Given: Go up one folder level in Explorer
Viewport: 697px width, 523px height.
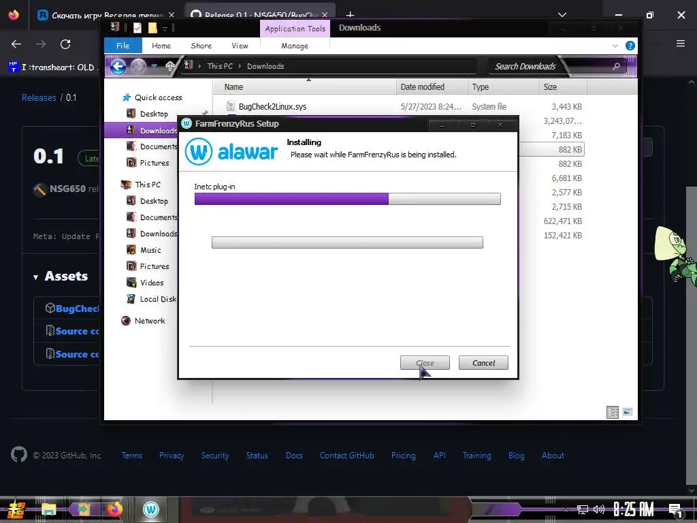Looking at the screenshot, I should 169,66.
